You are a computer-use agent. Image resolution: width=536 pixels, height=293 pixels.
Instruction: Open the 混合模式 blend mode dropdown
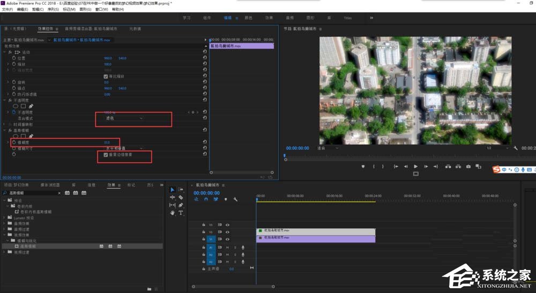pos(123,118)
